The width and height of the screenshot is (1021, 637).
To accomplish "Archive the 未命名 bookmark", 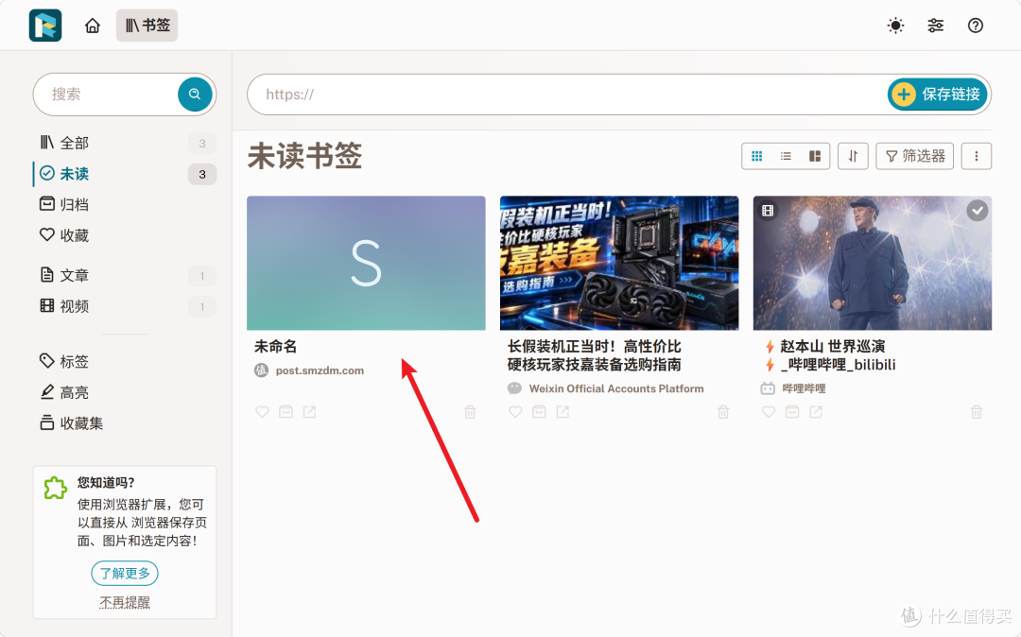I will tap(286, 412).
